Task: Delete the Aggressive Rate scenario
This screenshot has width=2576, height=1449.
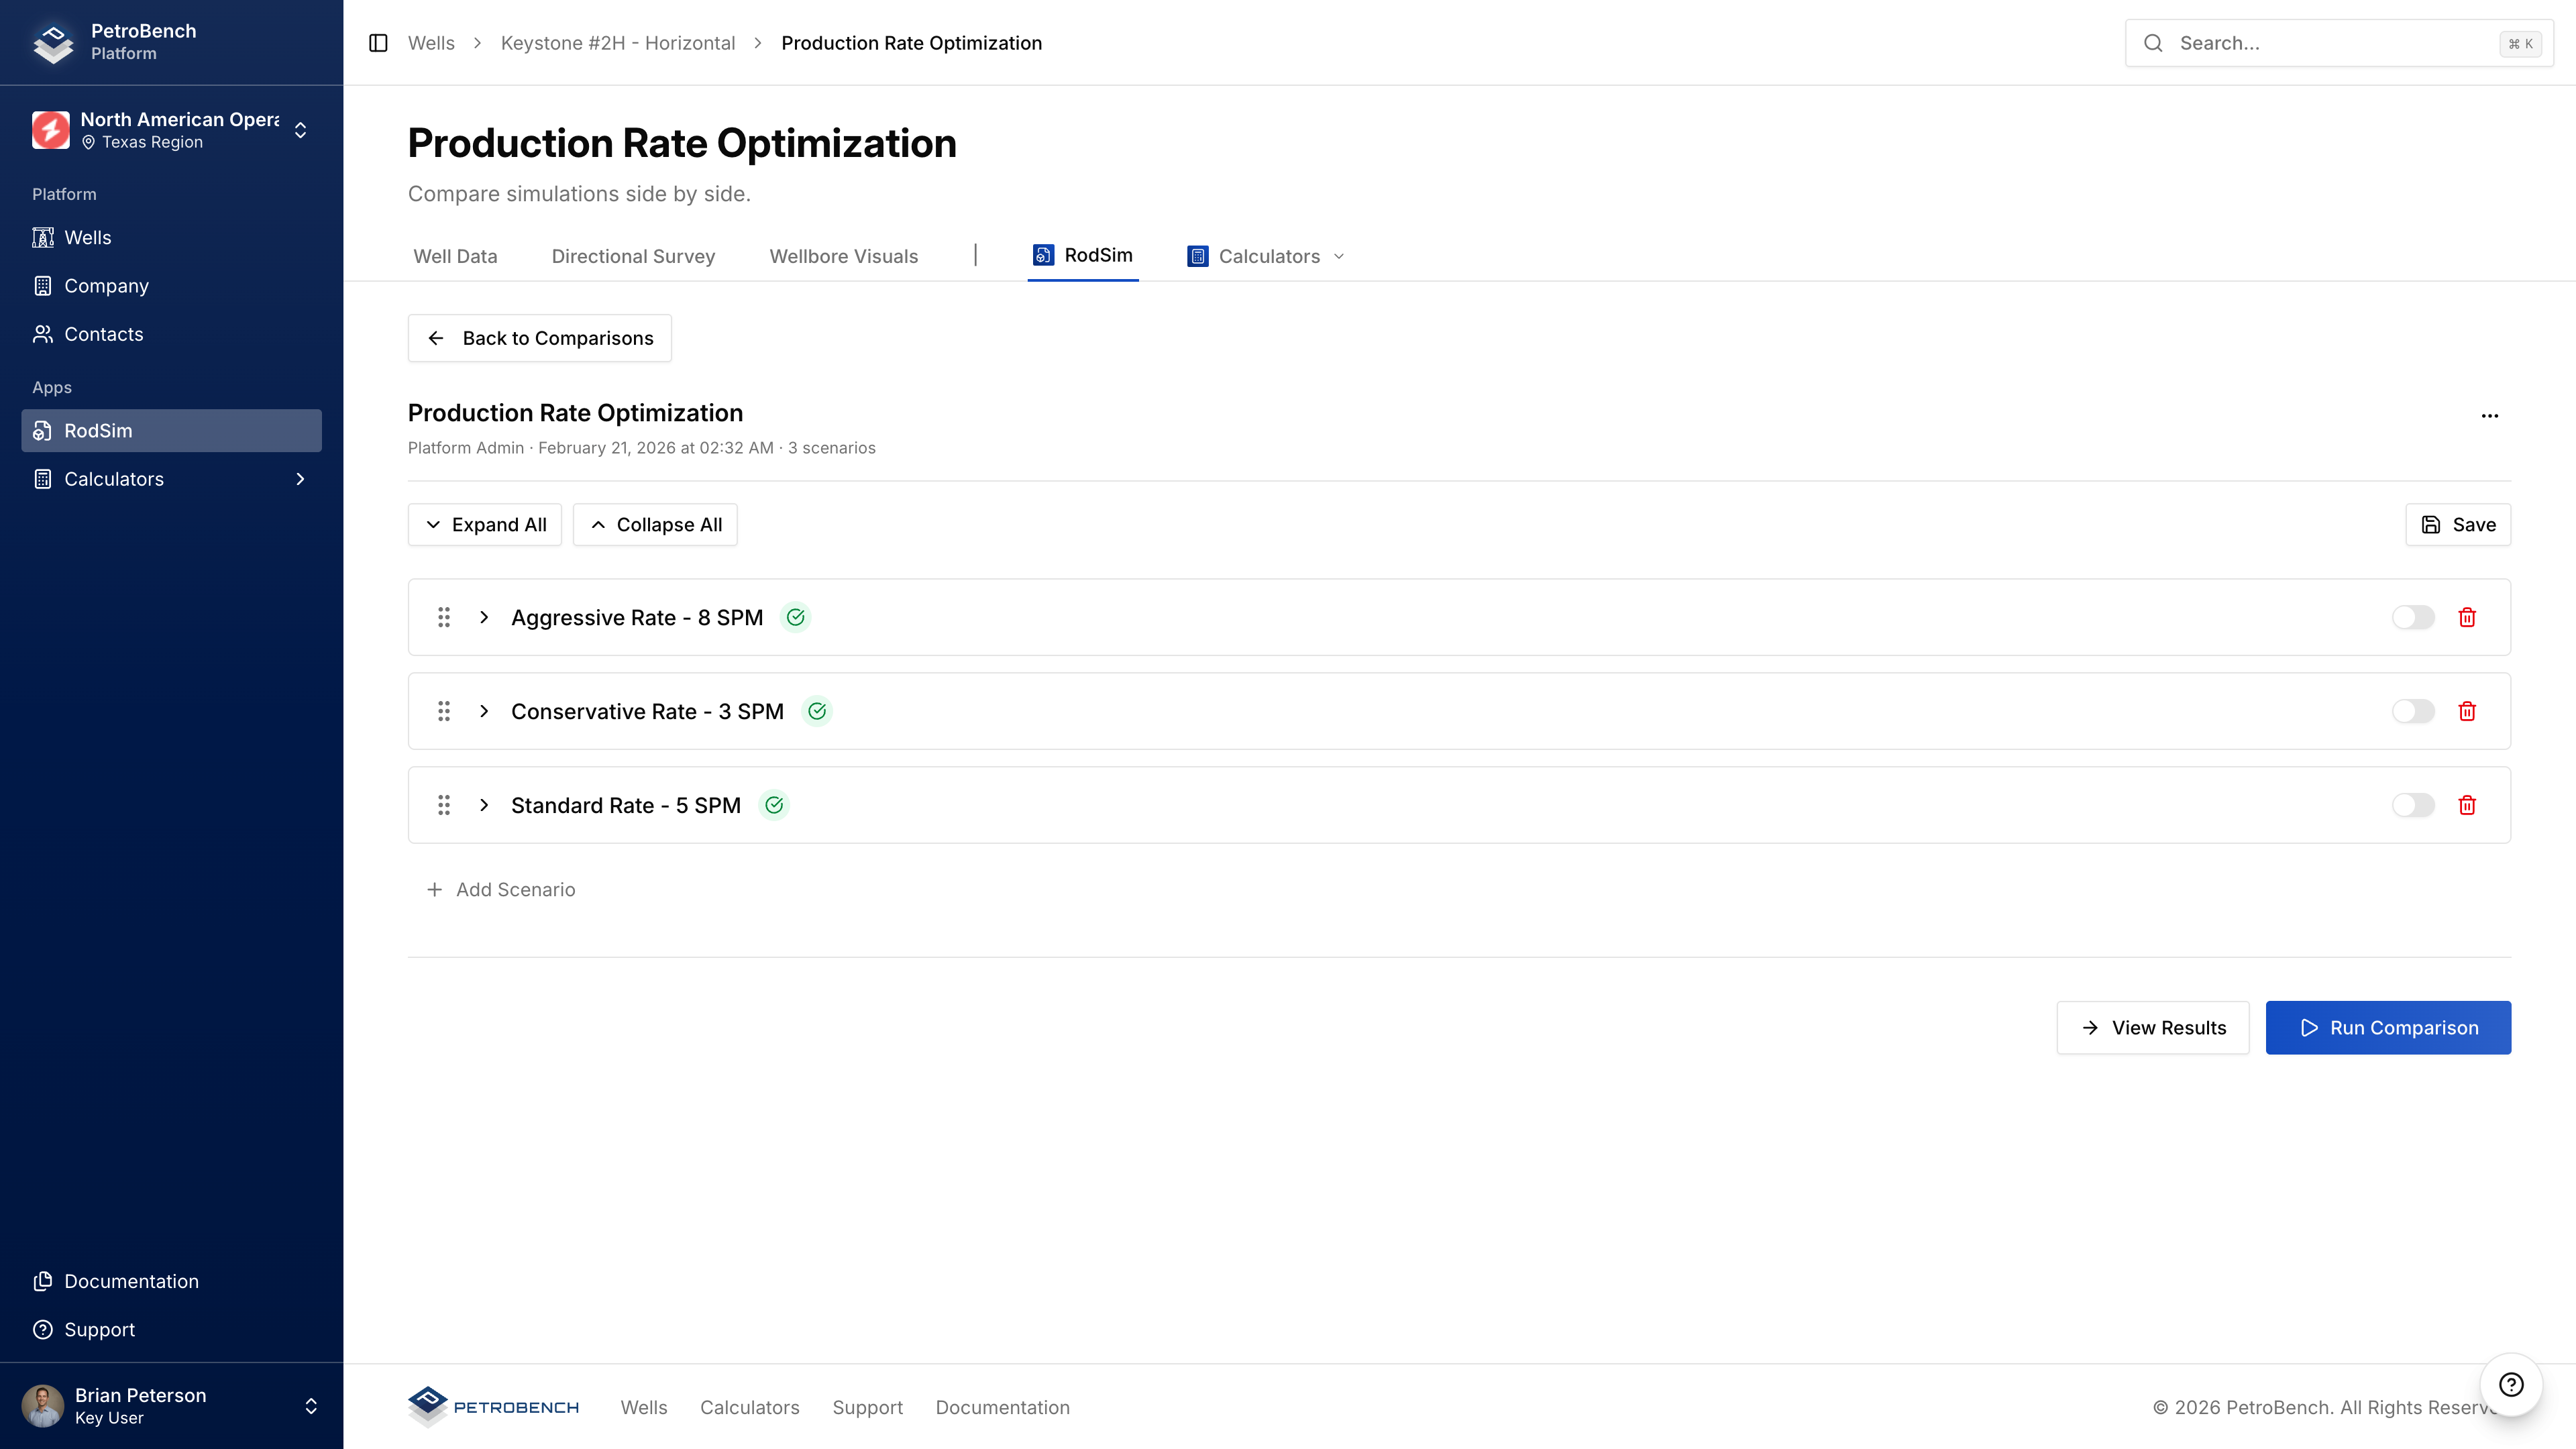Action: tap(2467, 617)
